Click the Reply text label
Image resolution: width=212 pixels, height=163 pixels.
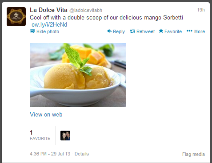(119, 31)
